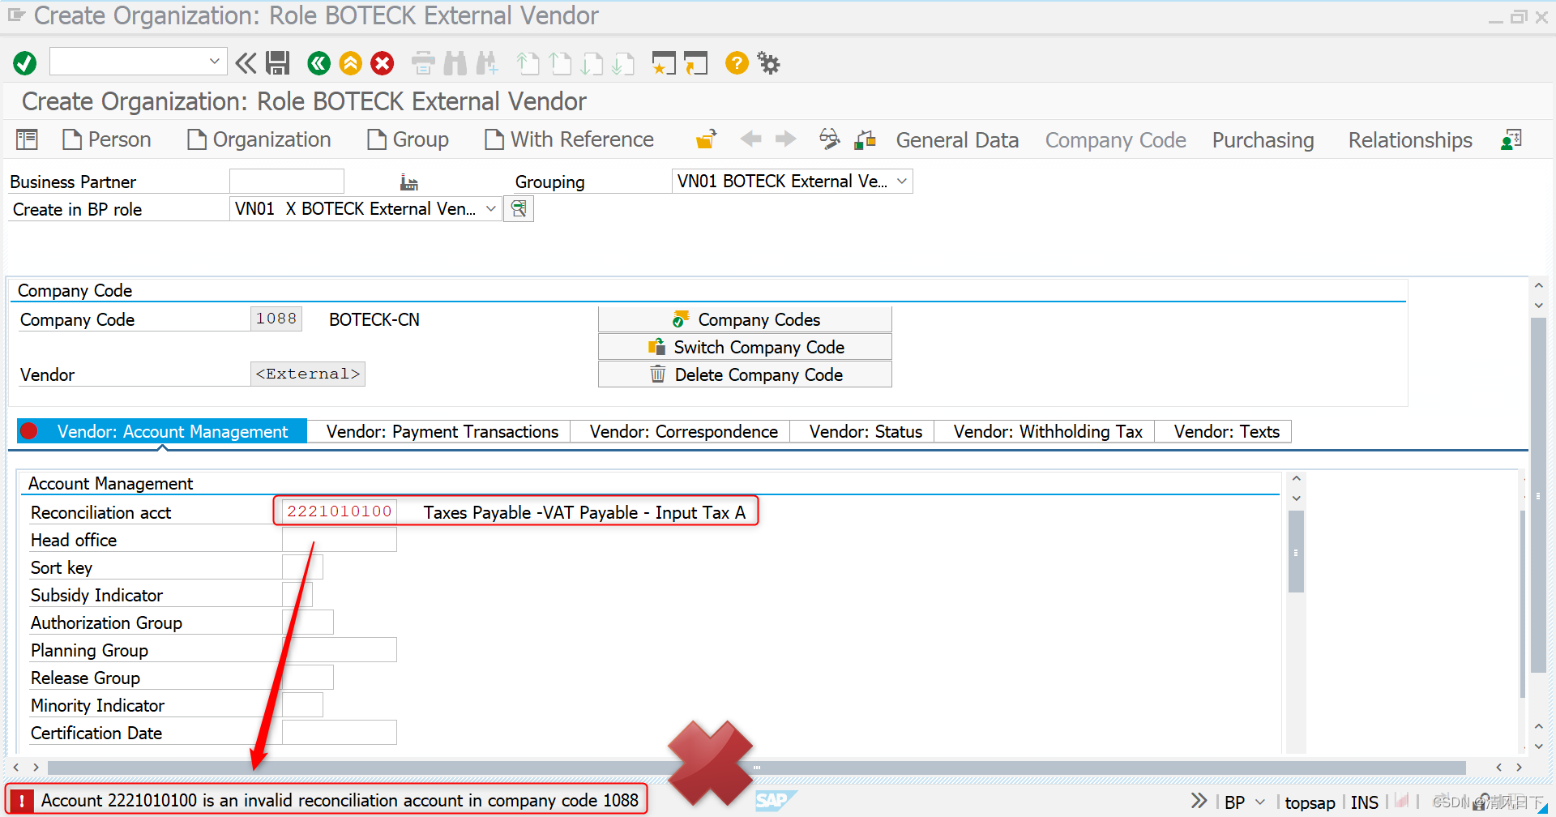The width and height of the screenshot is (1556, 817).
Task: Open the Help question mark icon
Action: (x=737, y=62)
